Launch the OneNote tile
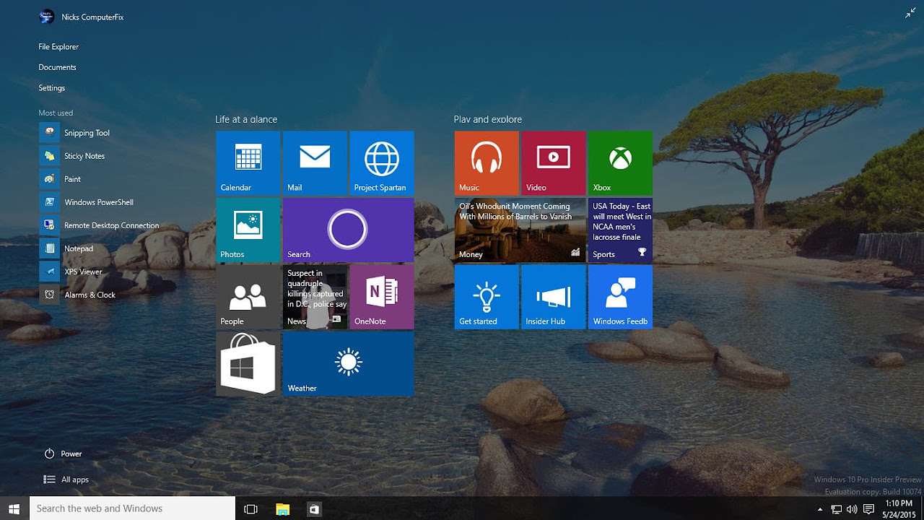924x520 pixels. coord(382,297)
